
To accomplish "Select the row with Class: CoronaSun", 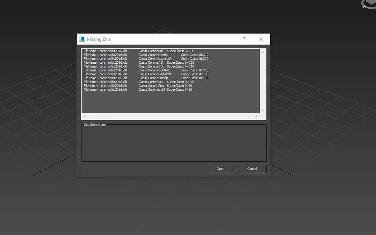I will point(170,86).
